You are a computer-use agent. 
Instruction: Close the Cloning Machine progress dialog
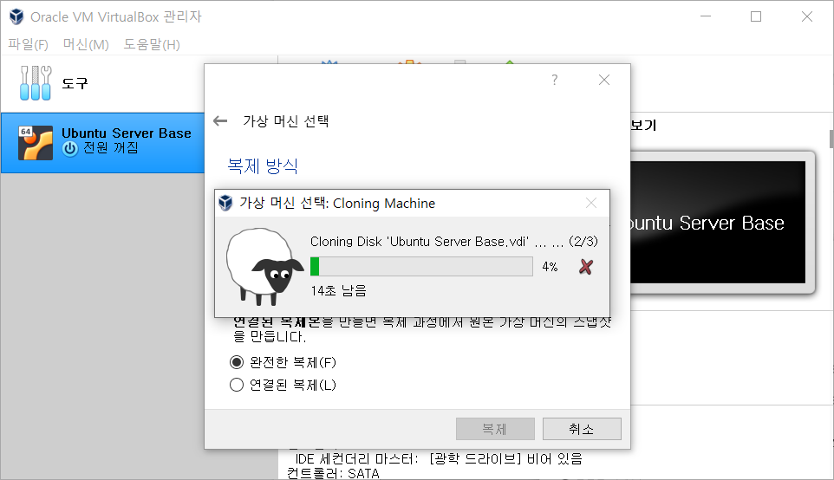tap(591, 203)
